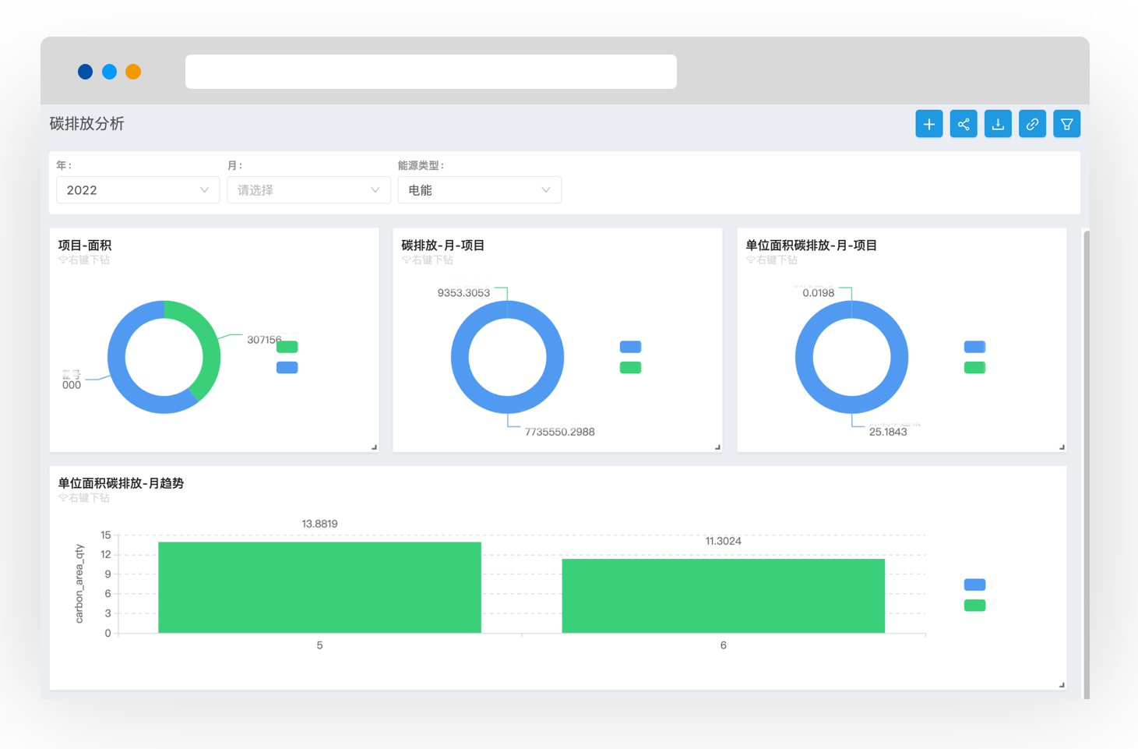Click the link chain icon button

(x=1032, y=124)
